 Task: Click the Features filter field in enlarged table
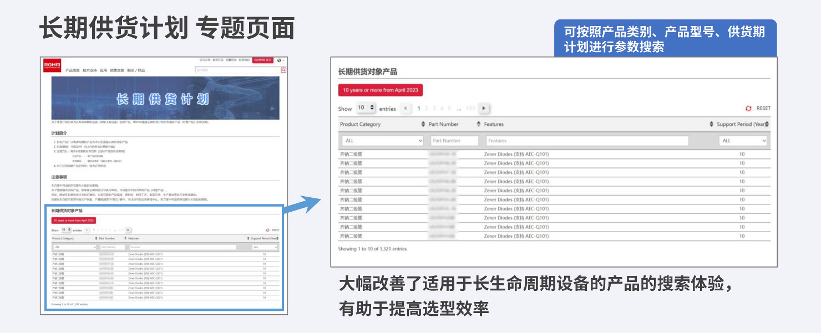(x=587, y=141)
